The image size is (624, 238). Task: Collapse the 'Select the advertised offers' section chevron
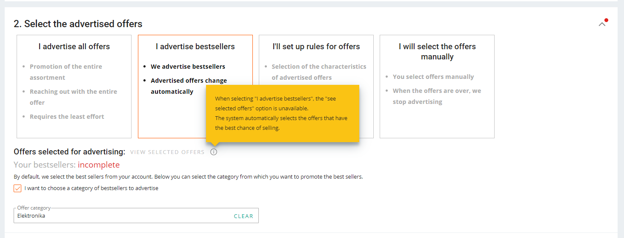tap(601, 24)
